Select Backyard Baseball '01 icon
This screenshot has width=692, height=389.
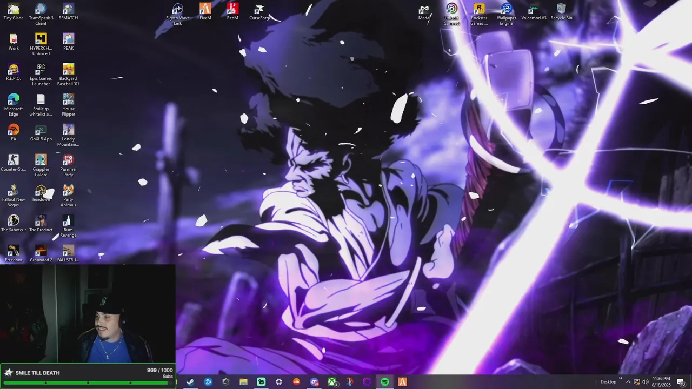coord(68,75)
